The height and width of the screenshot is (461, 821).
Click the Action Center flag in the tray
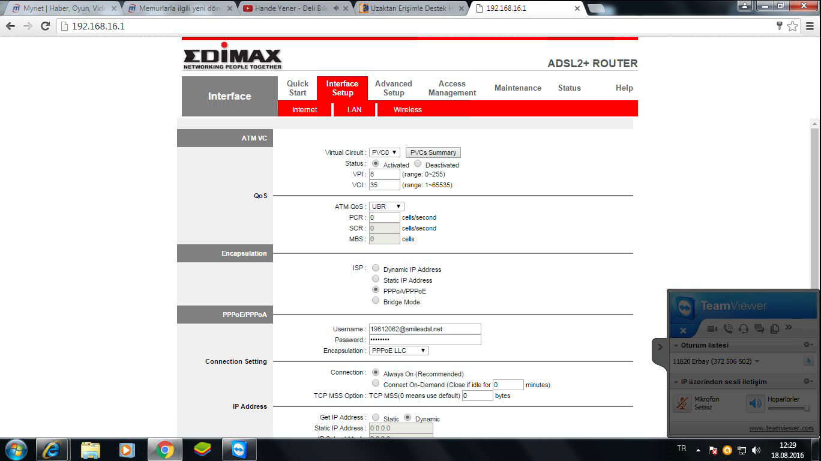(713, 450)
